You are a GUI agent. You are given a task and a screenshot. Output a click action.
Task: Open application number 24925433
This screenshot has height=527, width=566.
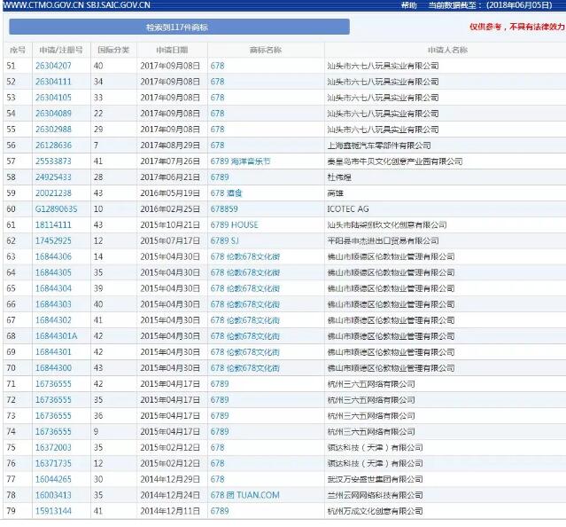pyautogui.click(x=53, y=177)
